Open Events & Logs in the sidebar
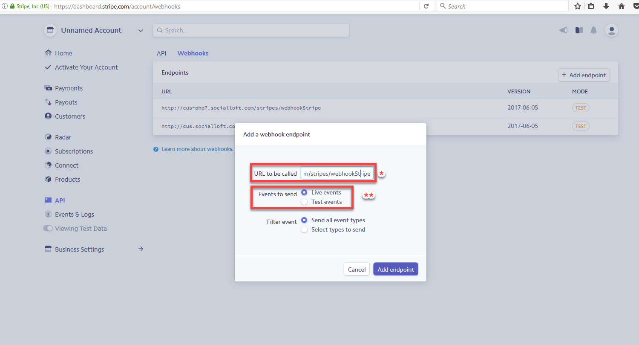This screenshot has width=639, height=345. [75, 215]
